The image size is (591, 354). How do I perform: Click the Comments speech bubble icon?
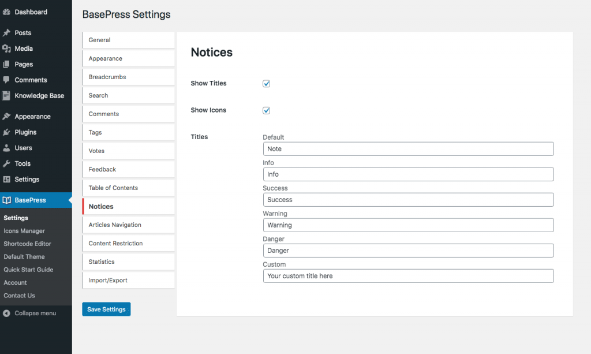(x=6, y=80)
